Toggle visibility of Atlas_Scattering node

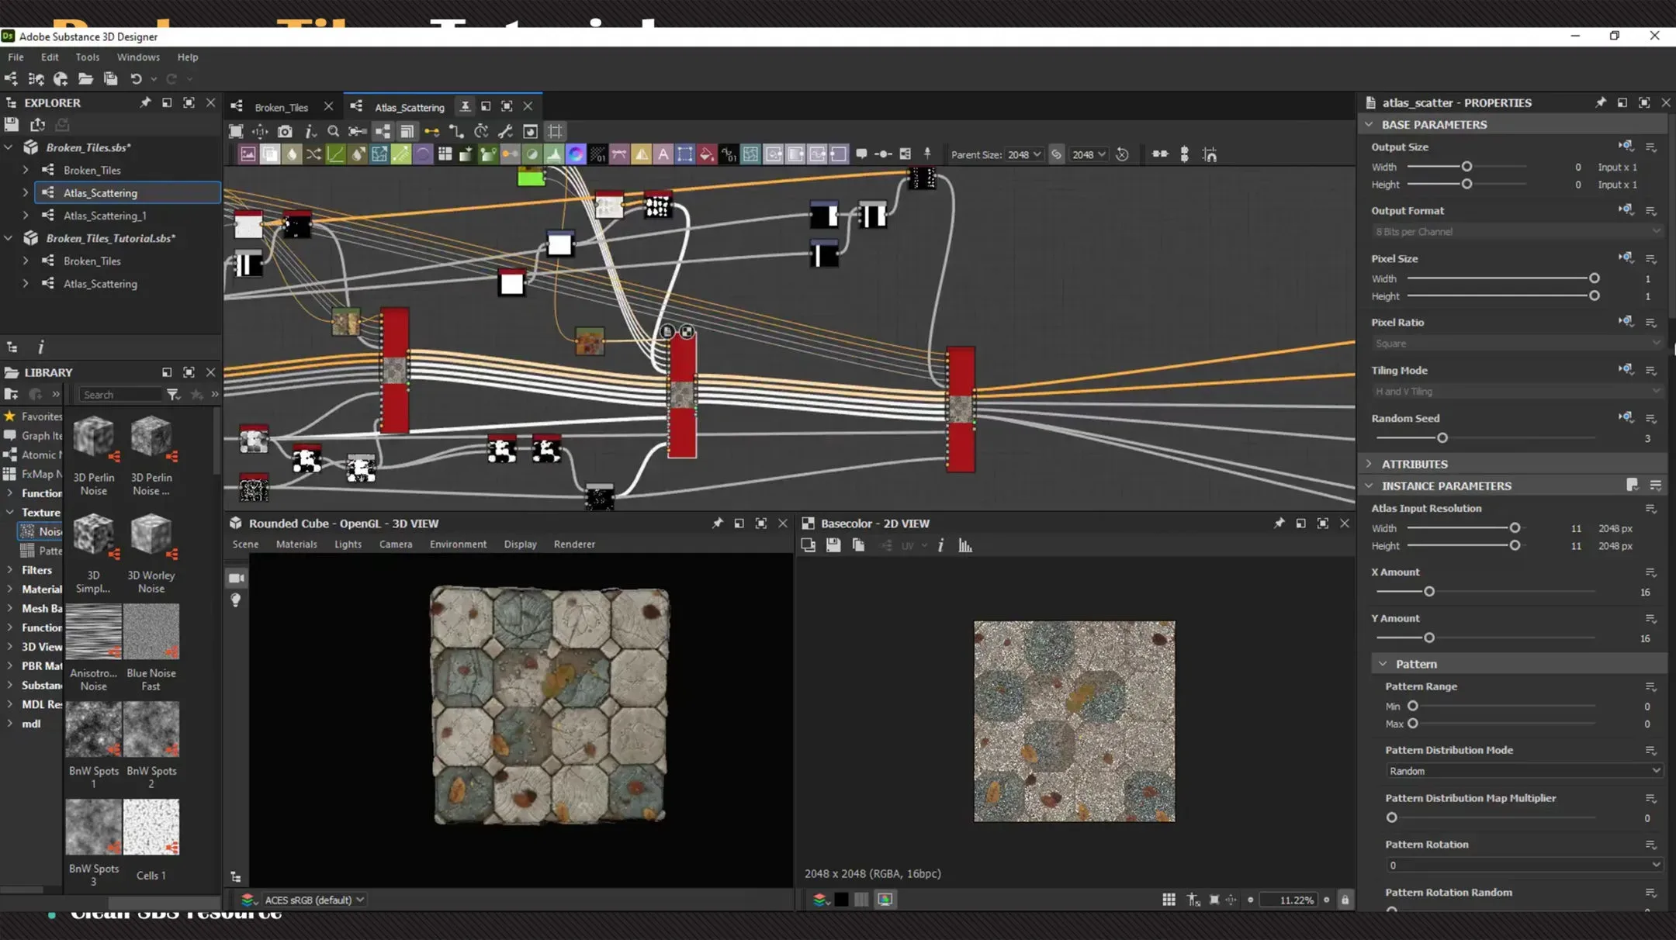(26, 192)
